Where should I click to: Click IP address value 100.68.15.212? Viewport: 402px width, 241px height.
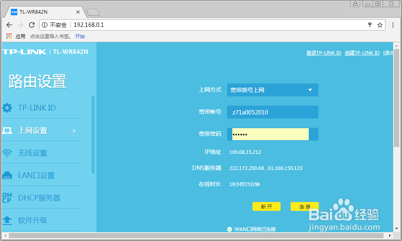245,152
